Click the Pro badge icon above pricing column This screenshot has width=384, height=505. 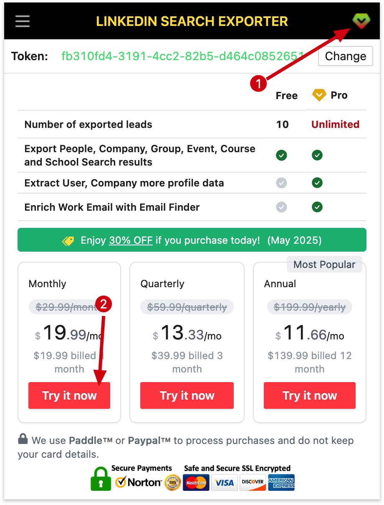[318, 95]
